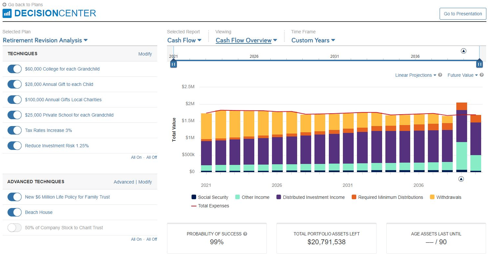The height and width of the screenshot is (257, 489).
Task: Open the Linear Projections dropdown
Action: point(416,75)
